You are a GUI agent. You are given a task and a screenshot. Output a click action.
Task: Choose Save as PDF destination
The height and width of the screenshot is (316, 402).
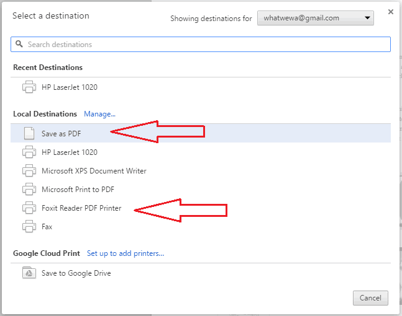201,133
